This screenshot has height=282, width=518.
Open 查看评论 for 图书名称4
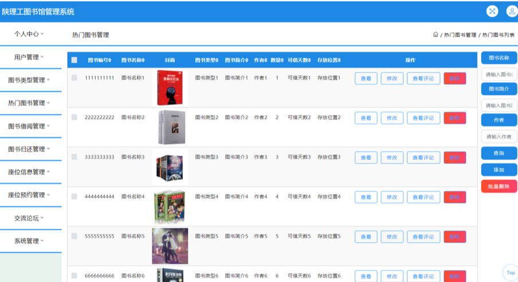[423, 197]
